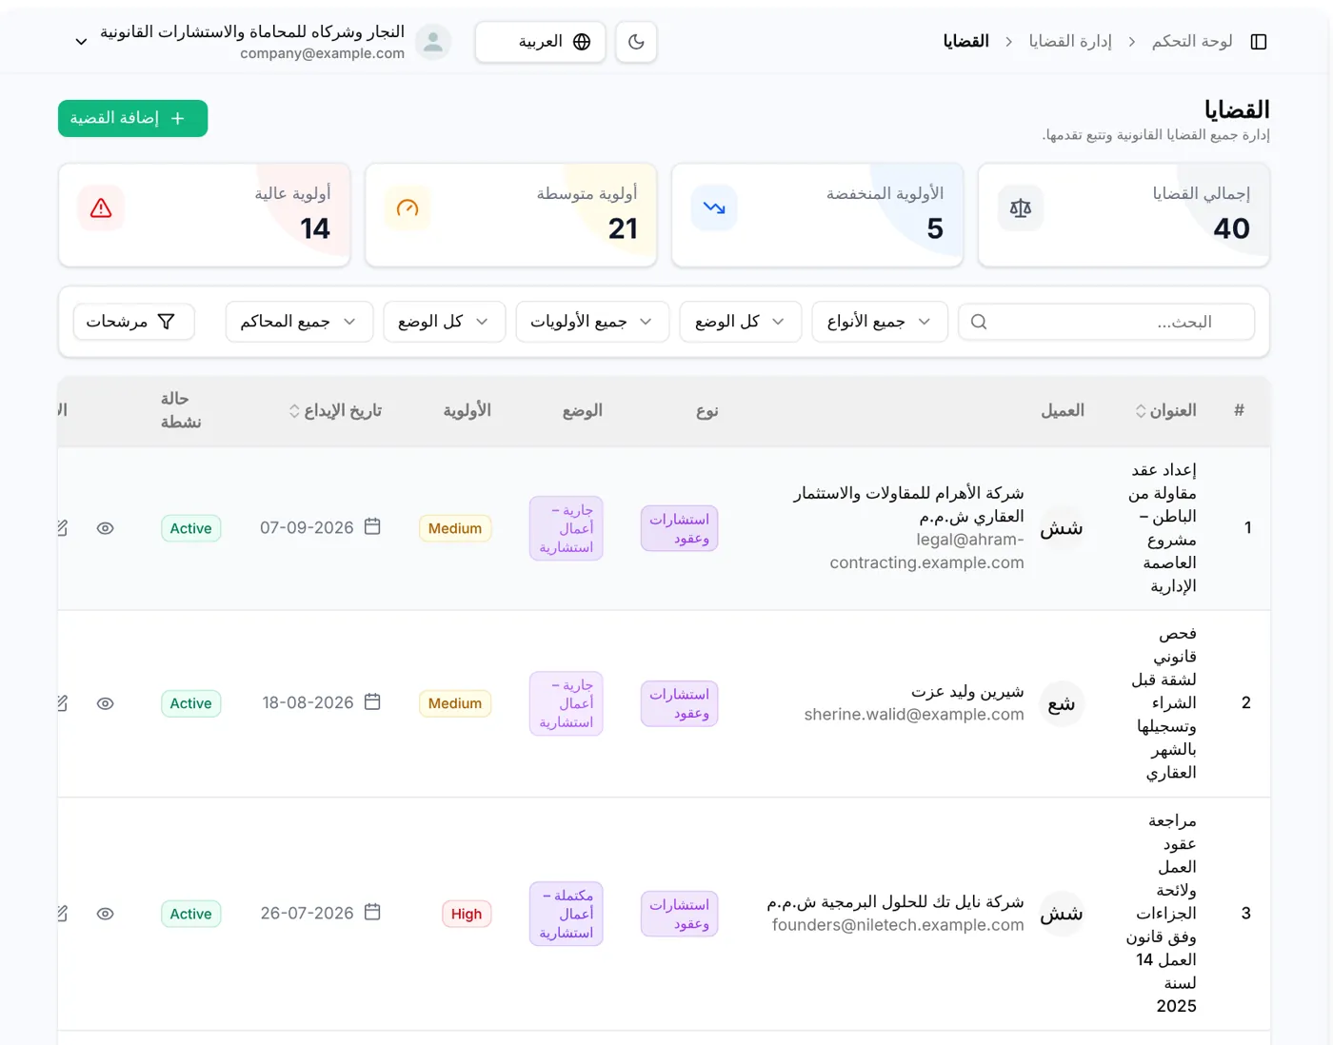1333x1045 pixels.
Task: Click the trending-down icon in الأولوية المنخفضة card
Action: (x=714, y=208)
